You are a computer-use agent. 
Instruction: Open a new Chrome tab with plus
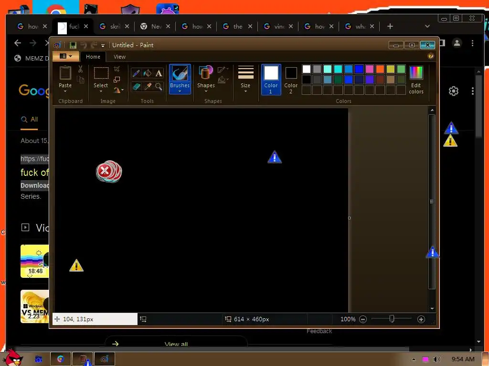pyautogui.click(x=390, y=26)
